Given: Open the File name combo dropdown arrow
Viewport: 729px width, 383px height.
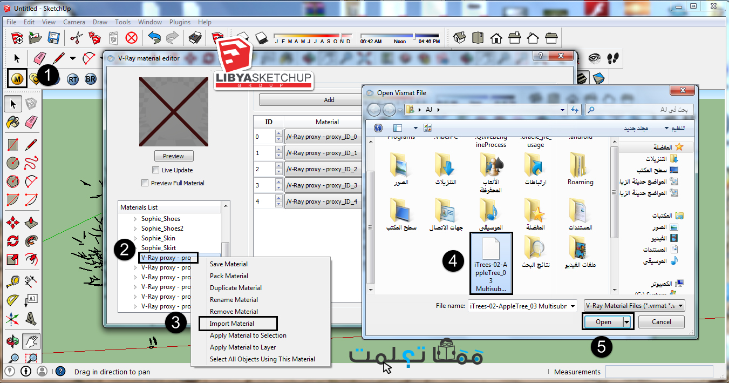Looking at the screenshot, I should [x=573, y=306].
